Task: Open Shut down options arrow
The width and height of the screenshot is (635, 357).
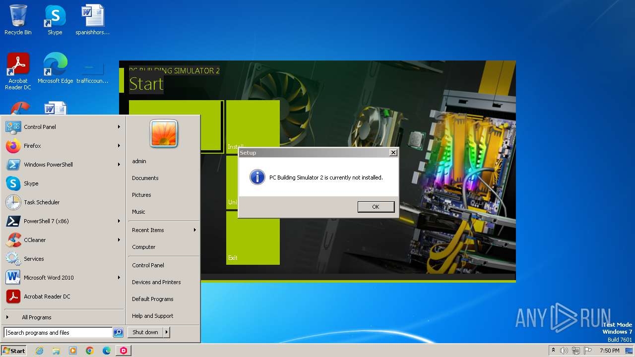Action: pos(167,332)
